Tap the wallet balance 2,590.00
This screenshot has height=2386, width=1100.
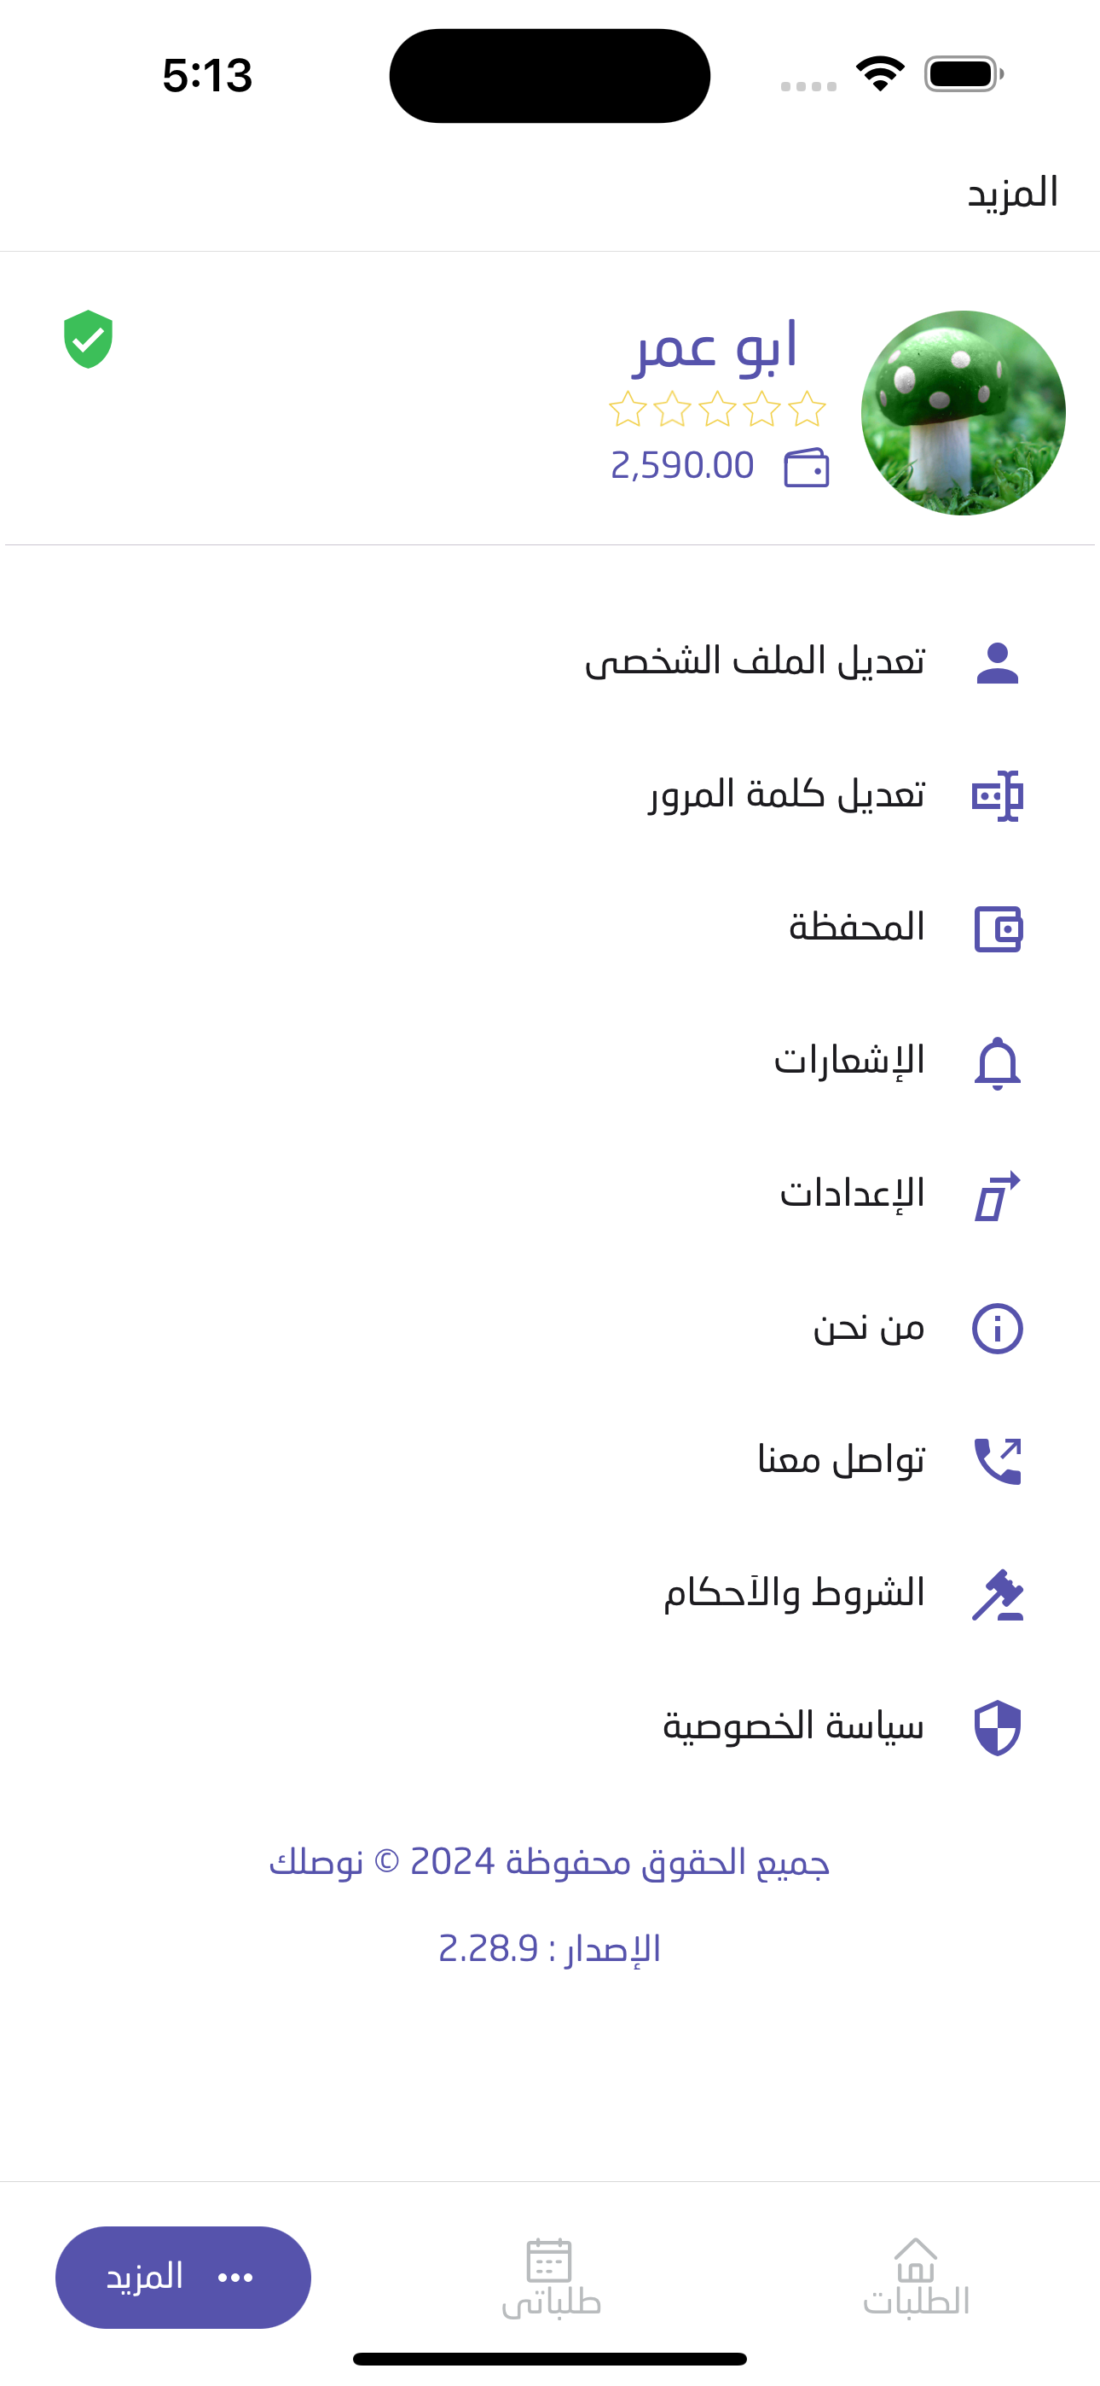[682, 465]
